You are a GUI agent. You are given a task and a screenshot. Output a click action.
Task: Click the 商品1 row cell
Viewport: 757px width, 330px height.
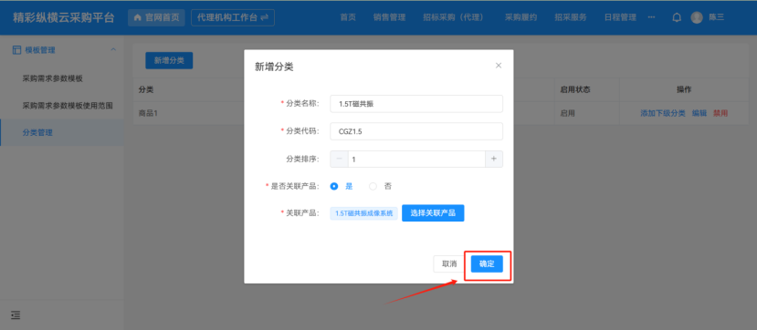click(x=148, y=113)
